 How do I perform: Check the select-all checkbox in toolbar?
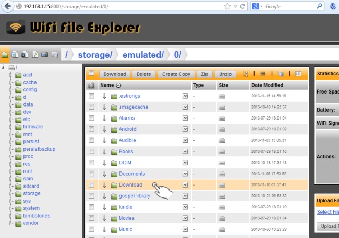point(92,74)
